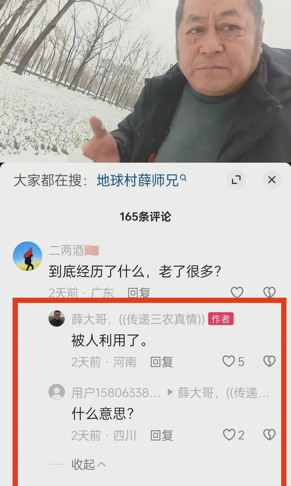The width and height of the screenshot is (291, 486).
Task: Reply to the 四川 user's comment
Action: (x=161, y=435)
